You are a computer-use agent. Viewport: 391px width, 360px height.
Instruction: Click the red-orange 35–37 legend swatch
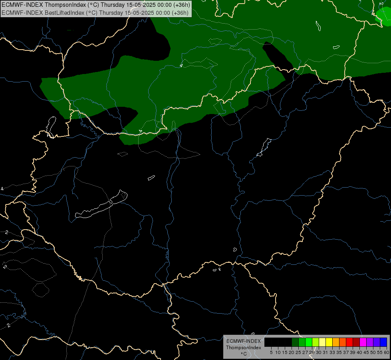(x=343, y=342)
